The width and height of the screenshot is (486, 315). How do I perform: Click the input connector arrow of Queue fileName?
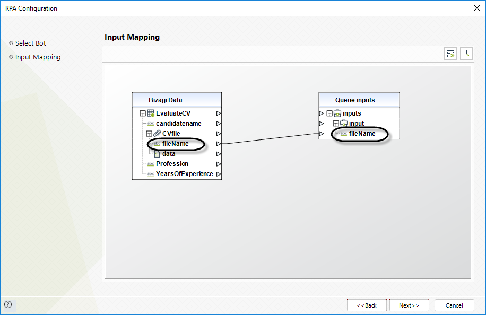(x=322, y=134)
